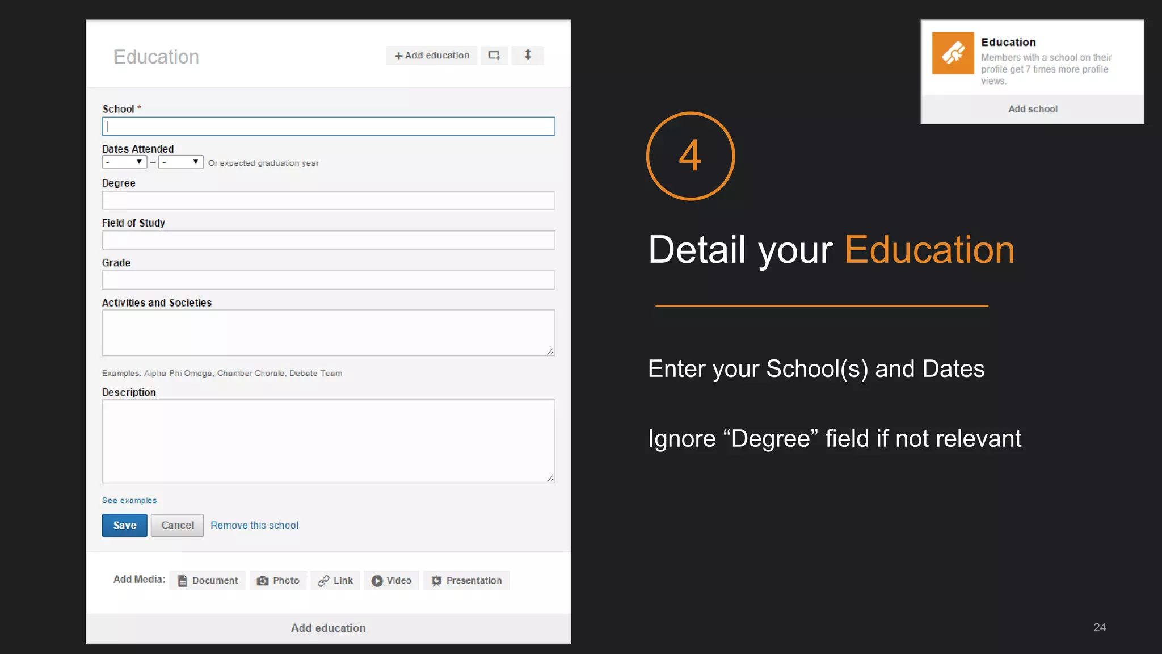Click Remove this school link
The image size is (1162, 654).
pyautogui.click(x=254, y=525)
